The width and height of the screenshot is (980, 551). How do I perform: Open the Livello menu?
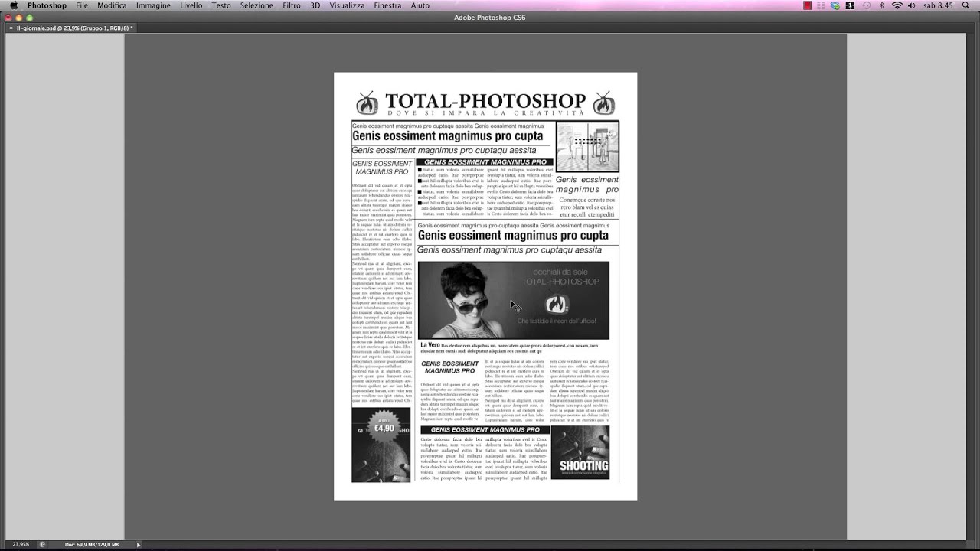(191, 5)
